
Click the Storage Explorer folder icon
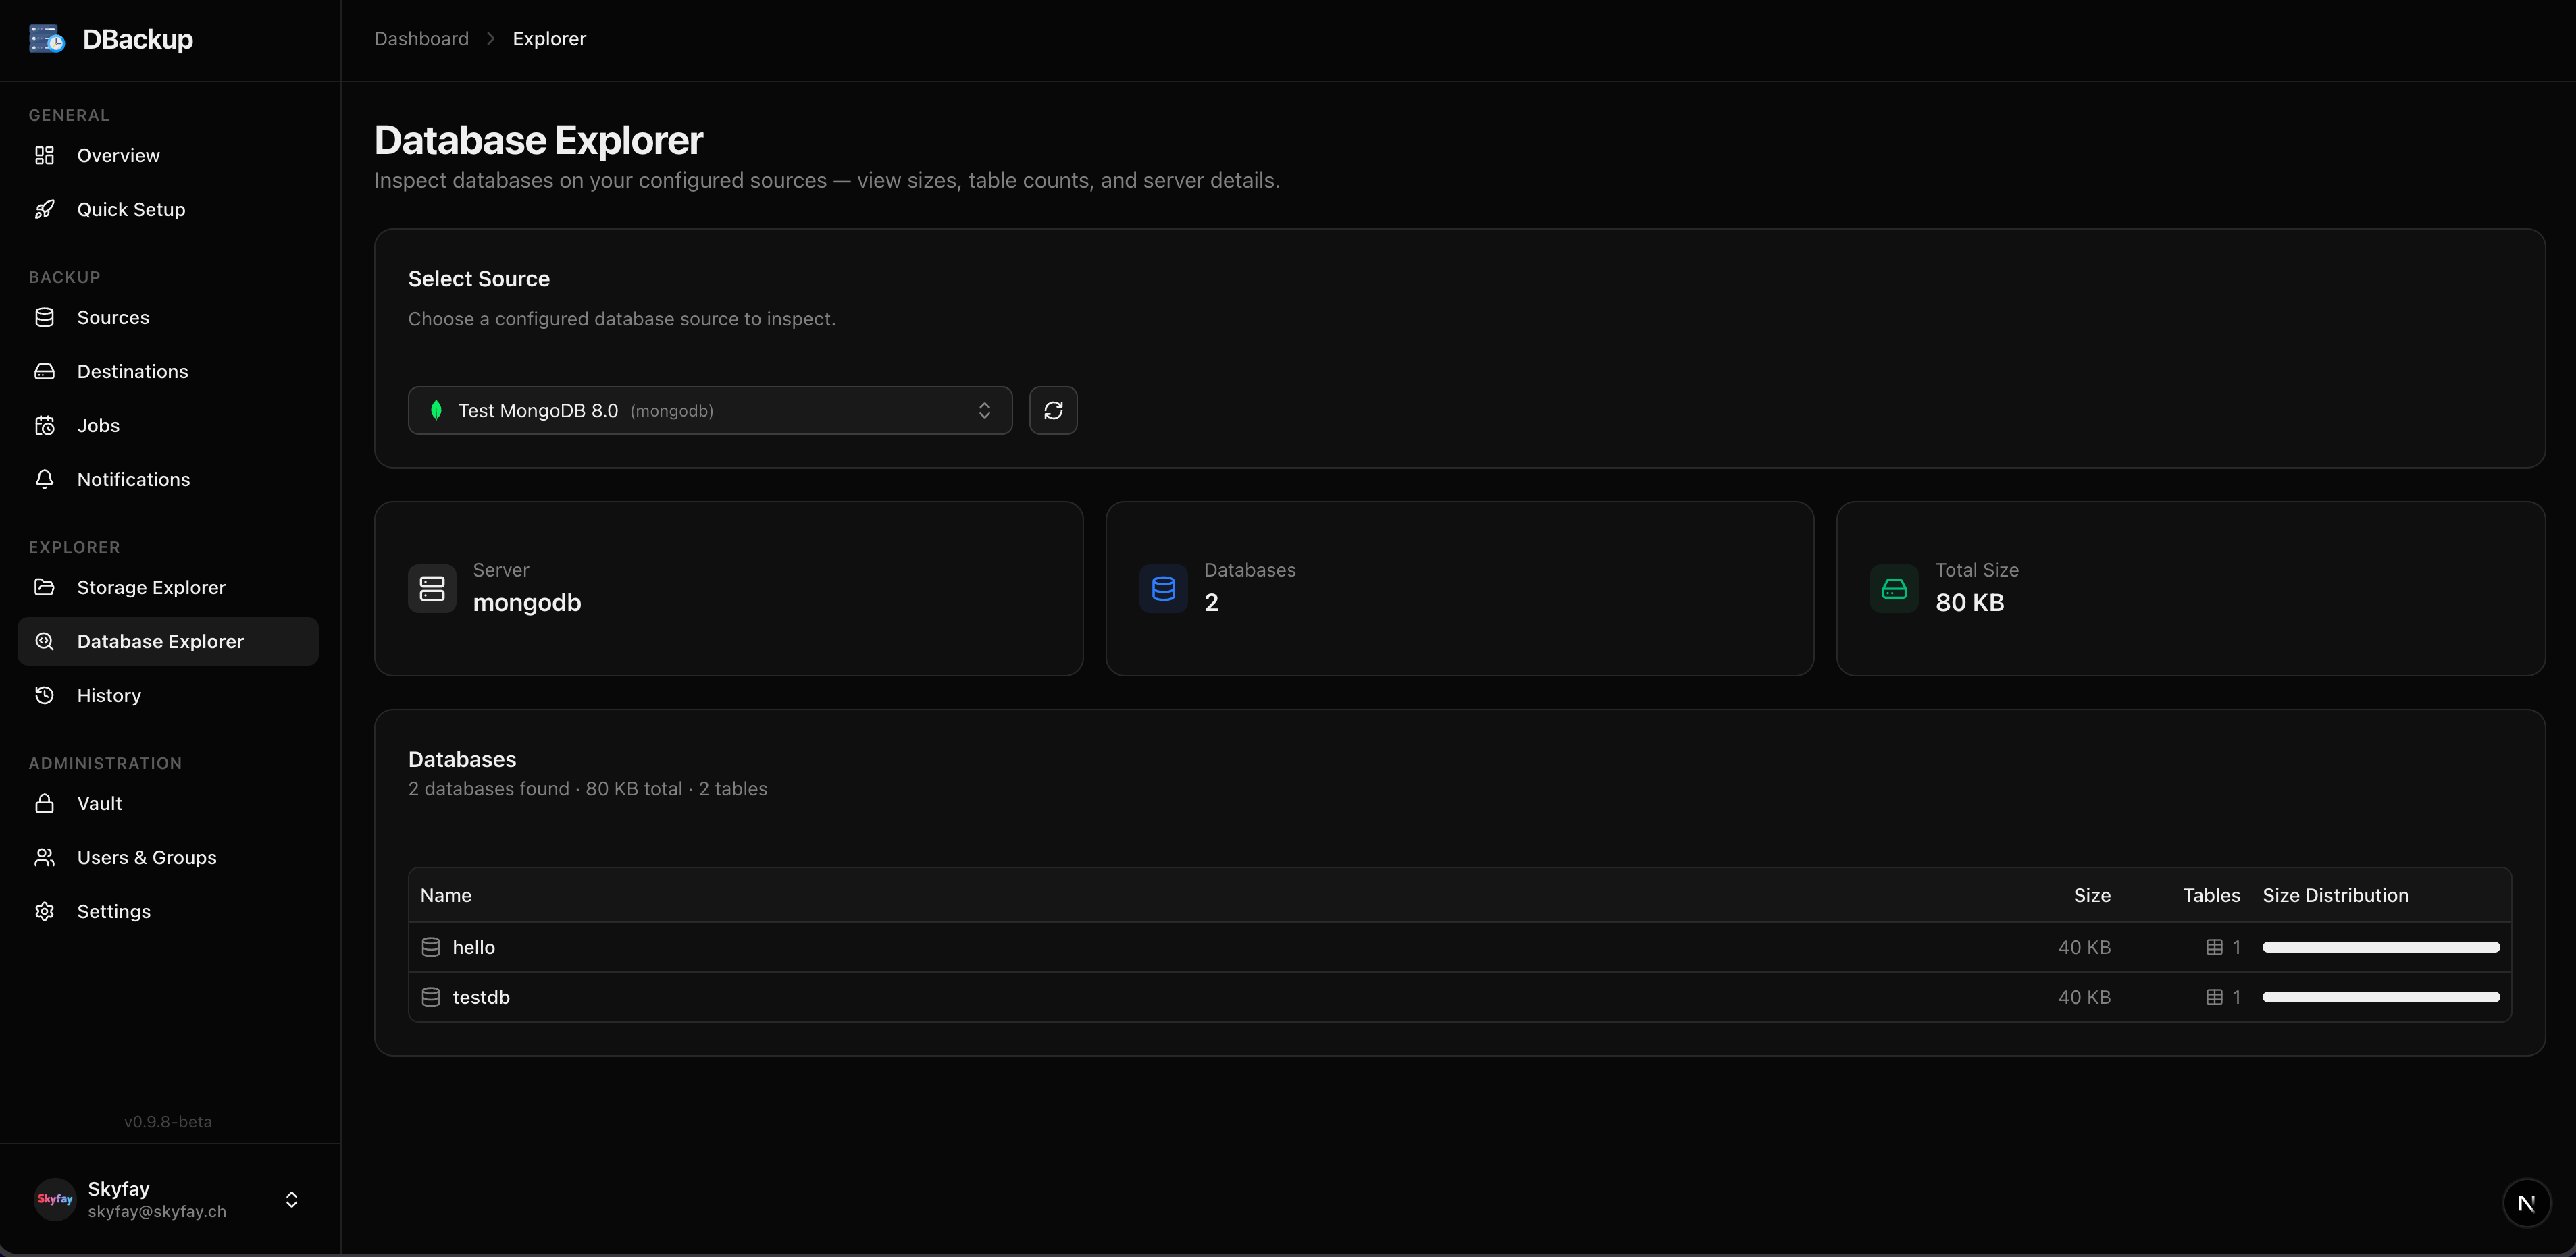[45, 587]
